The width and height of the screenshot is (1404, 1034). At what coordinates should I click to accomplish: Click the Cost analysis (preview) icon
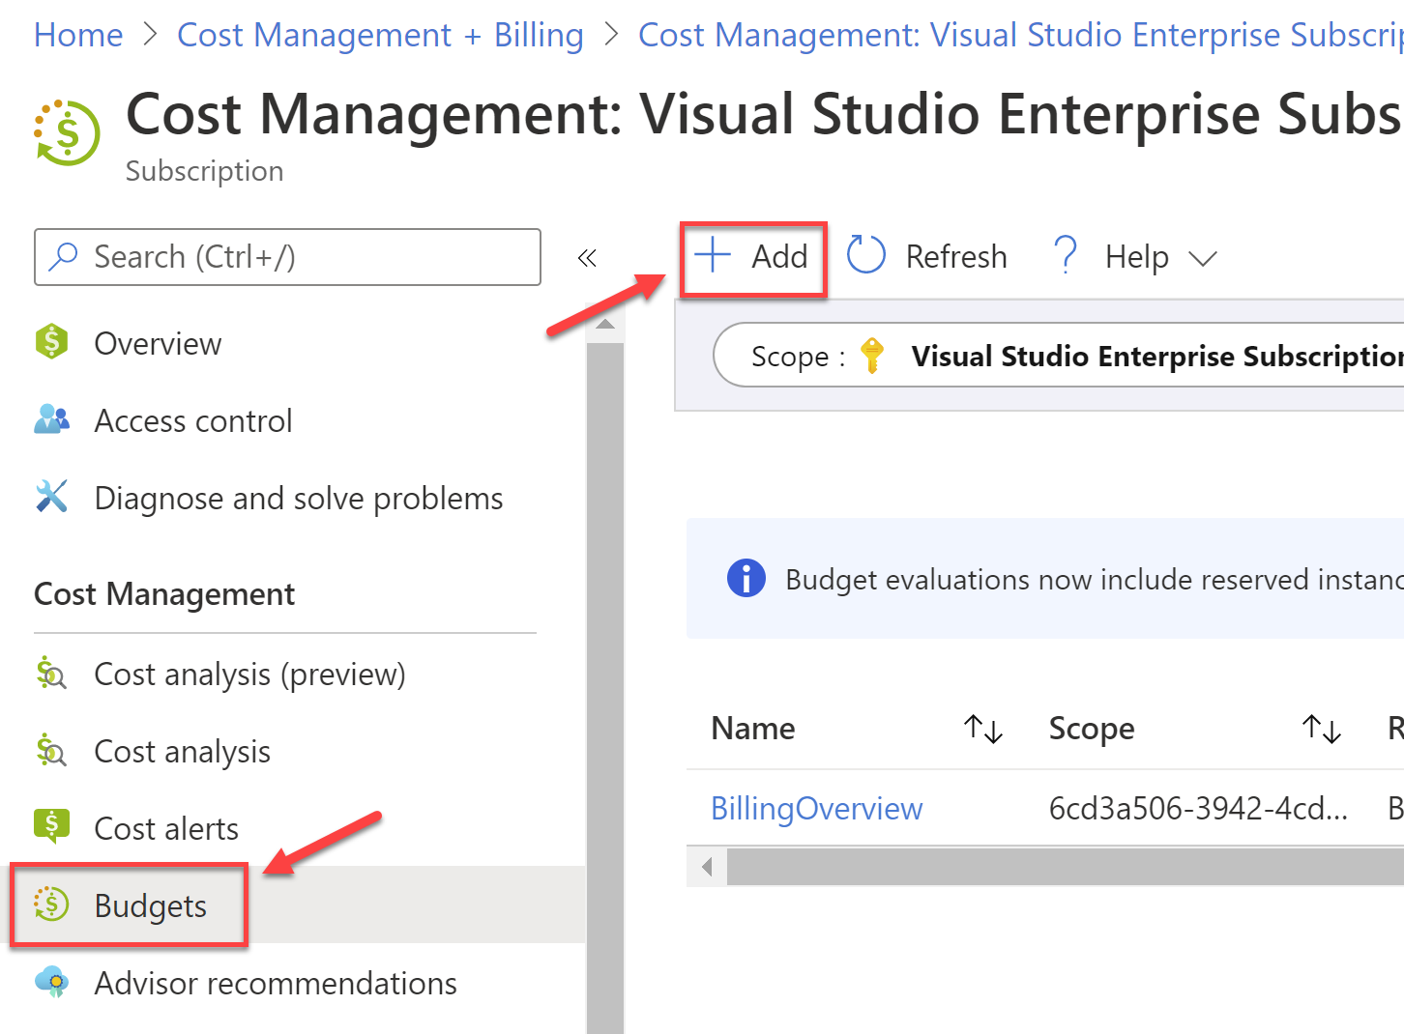[x=51, y=673]
